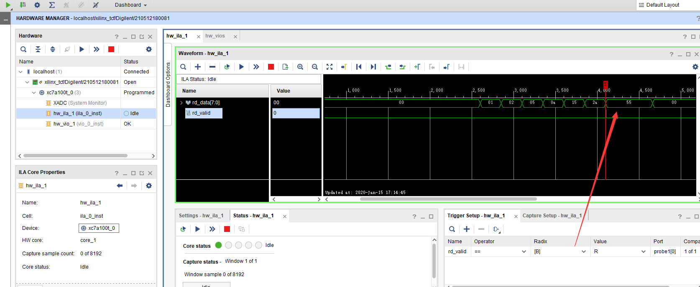This screenshot has height=287, width=700.
Task: Click the Program device bitstream icon
Action: pyautogui.click(x=23, y=5)
